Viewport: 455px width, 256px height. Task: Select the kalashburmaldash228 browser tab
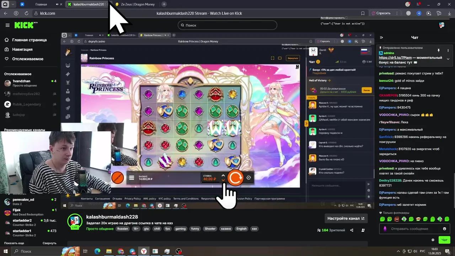pyautogui.click(x=89, y=4)
